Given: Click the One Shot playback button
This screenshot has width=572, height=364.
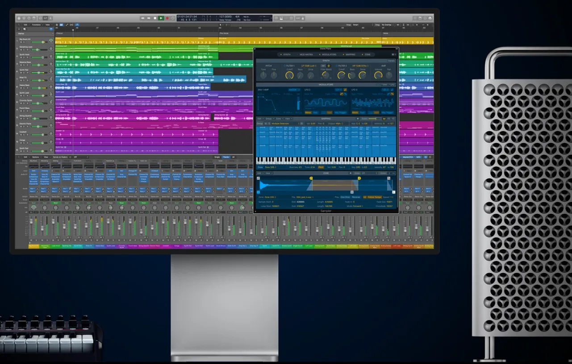Looking at the screenshot, I should pyautogui.click(x=345, y=197).
